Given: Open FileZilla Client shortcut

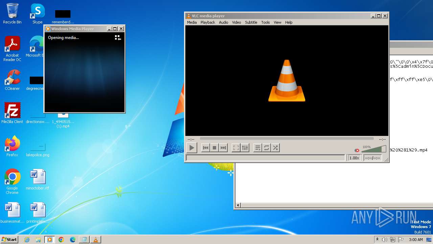Looking at the screenshot, I should pos(12,114).
